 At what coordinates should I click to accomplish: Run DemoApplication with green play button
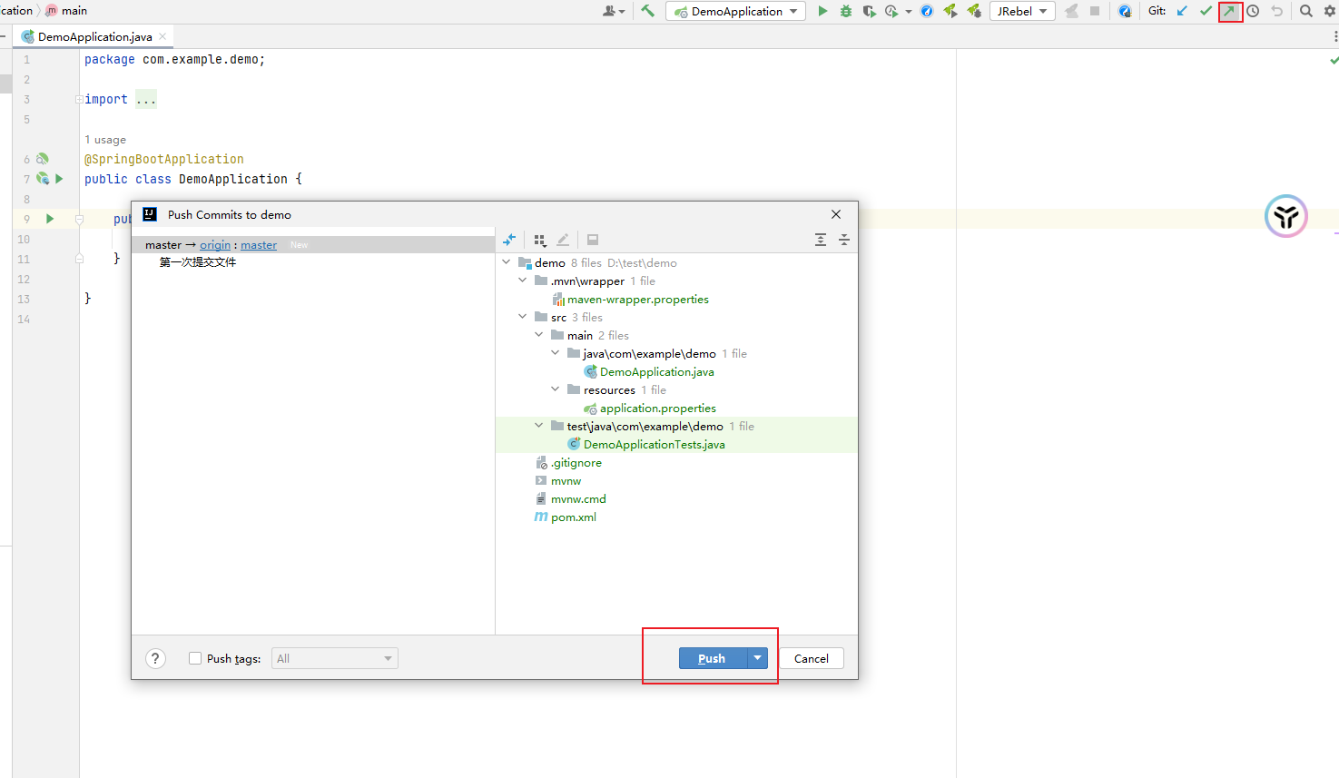click(x=822, y=12)
